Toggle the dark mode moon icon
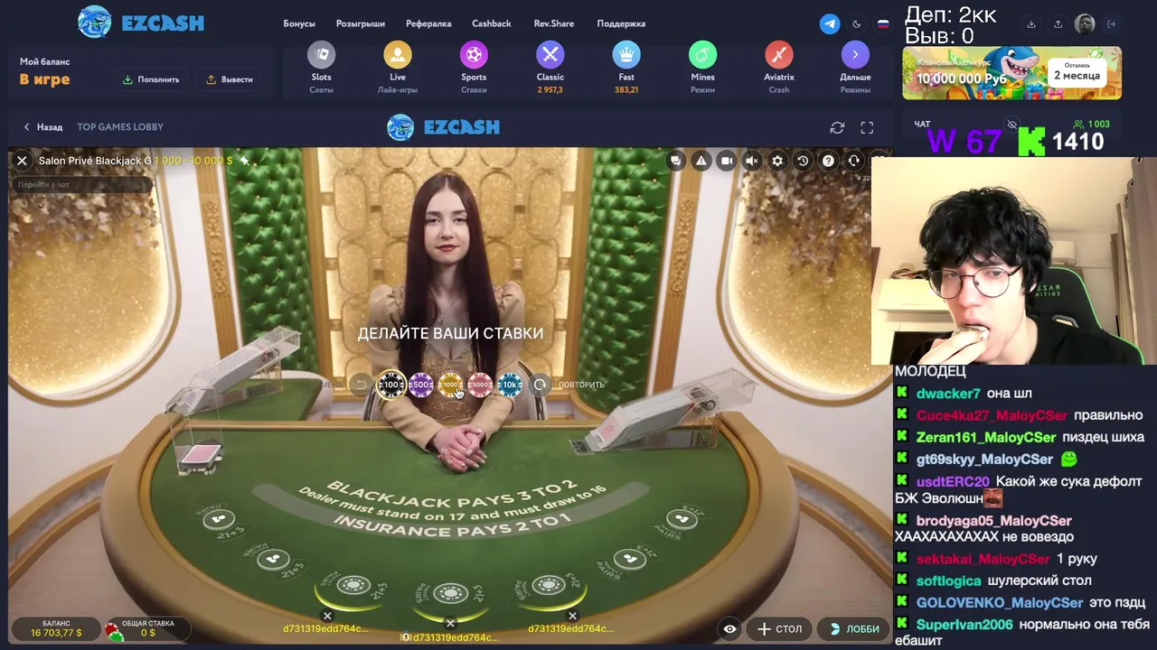 click(x=857, y=24)
